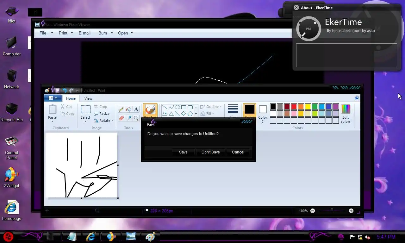
Task: Click the Select rectangle icon
Action: pos(85,109)
